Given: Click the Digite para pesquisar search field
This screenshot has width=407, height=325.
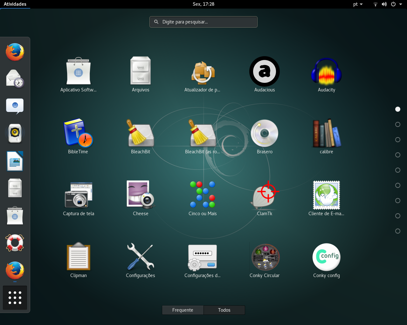Looking at the screenshot, I should pyautogui.click(x=203, y=22).
